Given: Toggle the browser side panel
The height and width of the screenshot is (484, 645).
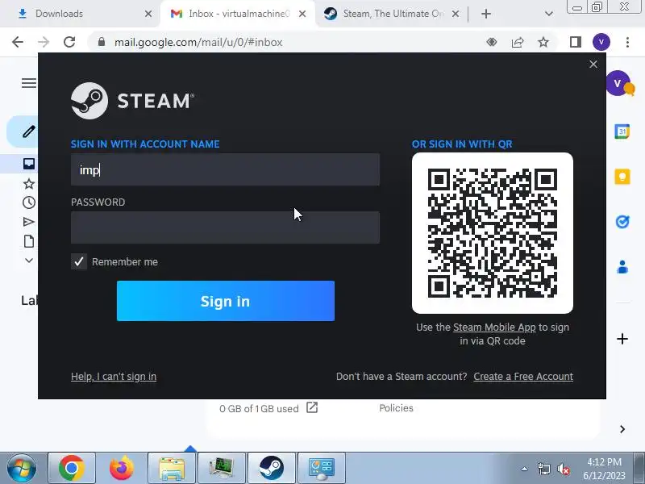Looking at the screenshot, I should (x=576, y=42).
